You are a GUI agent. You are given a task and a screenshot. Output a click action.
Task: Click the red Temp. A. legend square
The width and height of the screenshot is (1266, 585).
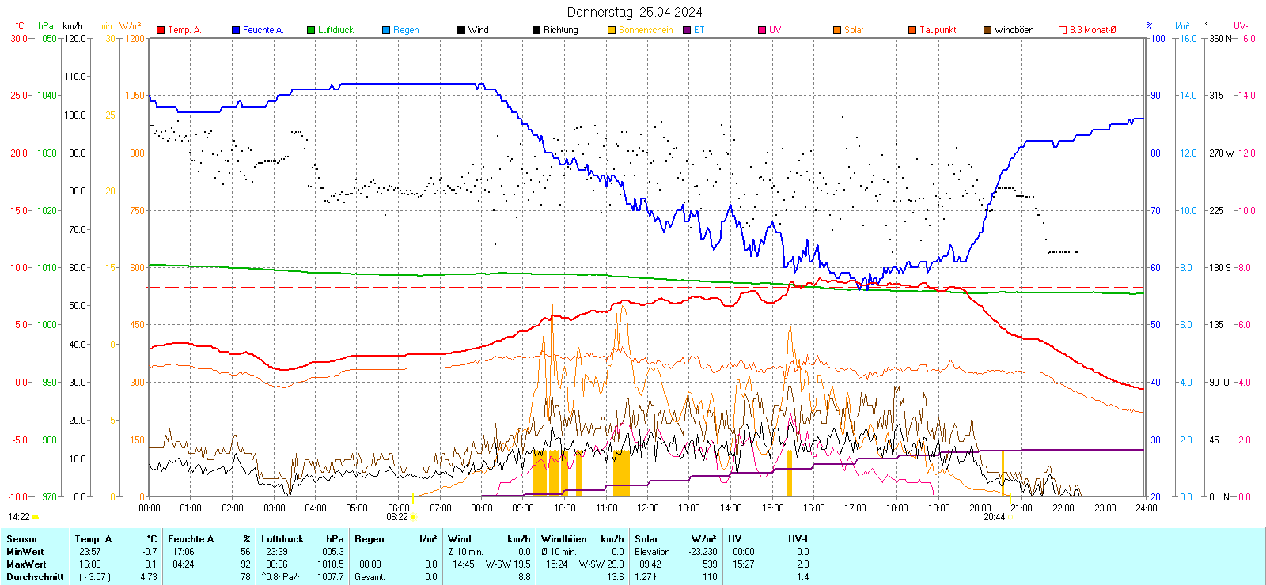[161, 30]
